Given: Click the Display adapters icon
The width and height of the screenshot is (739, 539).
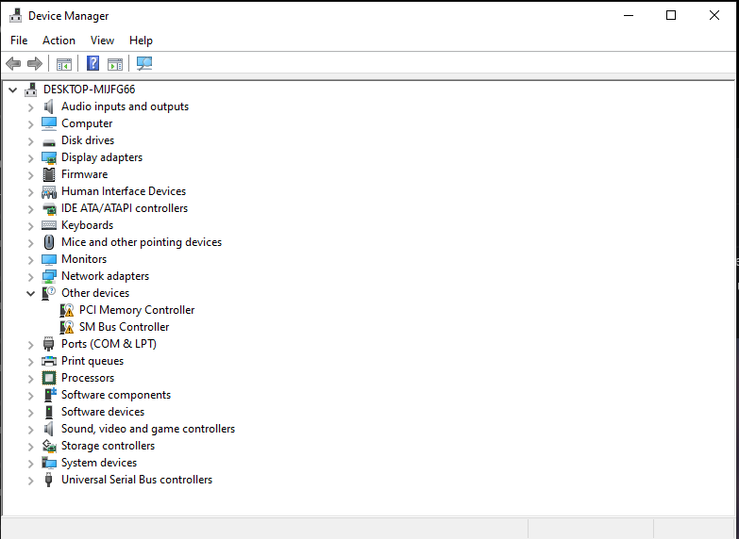Looking at the screenshot, I should pos(48,157).
